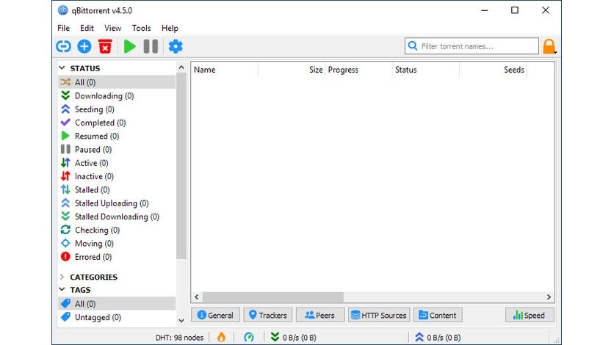The image size is (614, 345).
Task: Switch to the Trackers tab
Action: [x=268, y=315]
